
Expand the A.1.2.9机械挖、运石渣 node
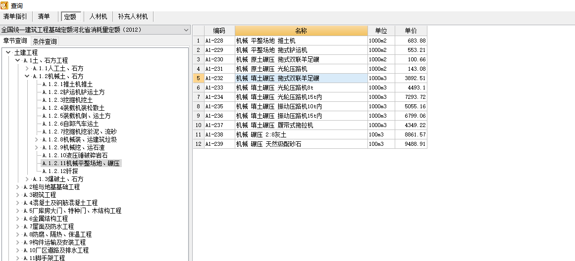click(36, 147)
